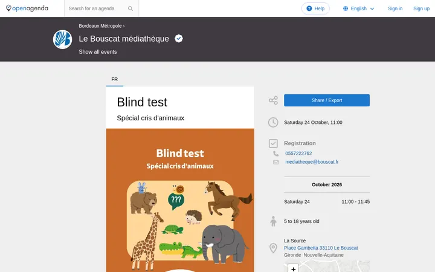
Task: Open Le Bouscat médiathèque agenda title
Action: point(124,39)
